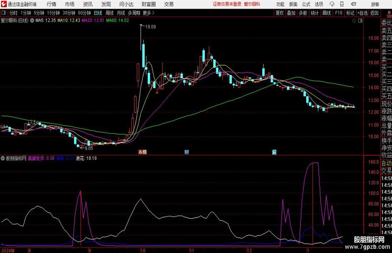Open the 发现 menu

[x=106, y=4]
